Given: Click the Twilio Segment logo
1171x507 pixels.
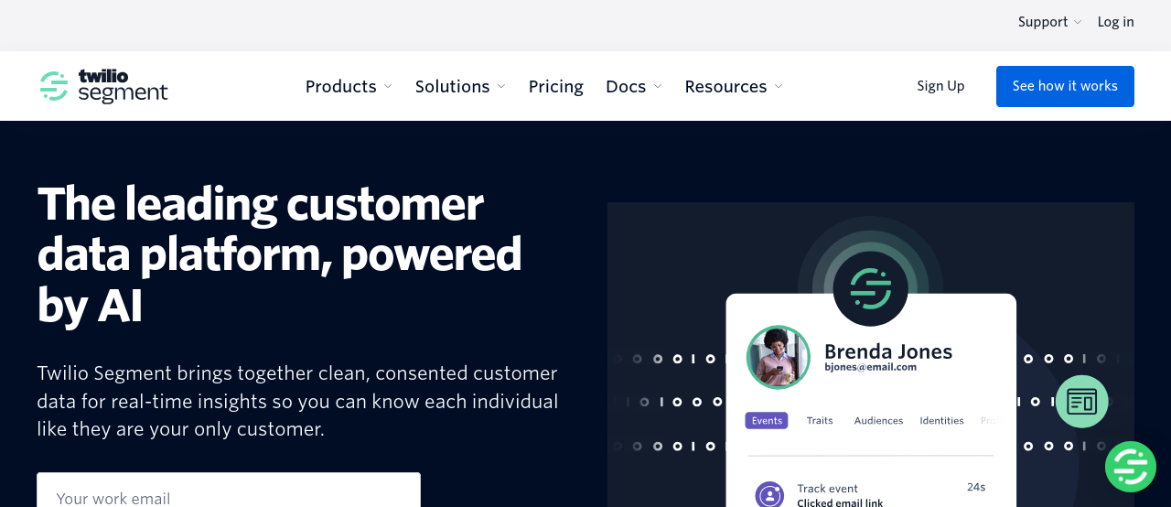Looking at the screenshot, I should pos(103,86).
